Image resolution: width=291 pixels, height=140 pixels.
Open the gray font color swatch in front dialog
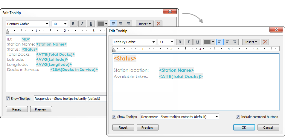click(x=209, y=42)
